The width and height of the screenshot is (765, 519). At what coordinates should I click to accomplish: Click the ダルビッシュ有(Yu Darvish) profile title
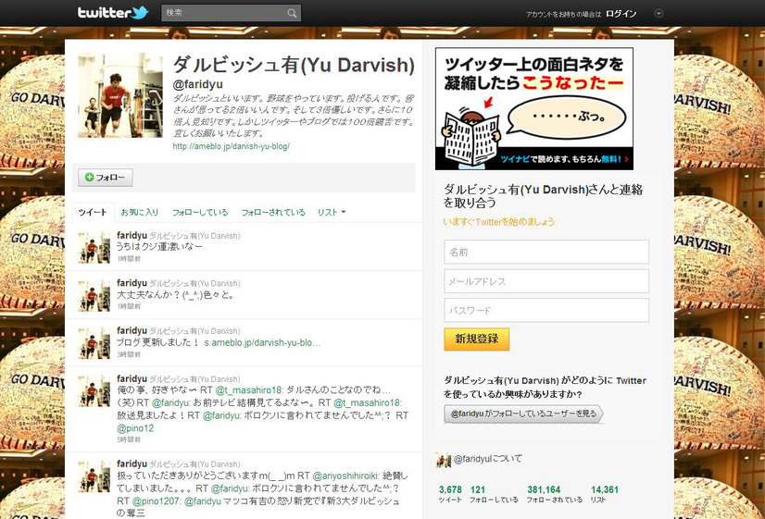[294, 65]
